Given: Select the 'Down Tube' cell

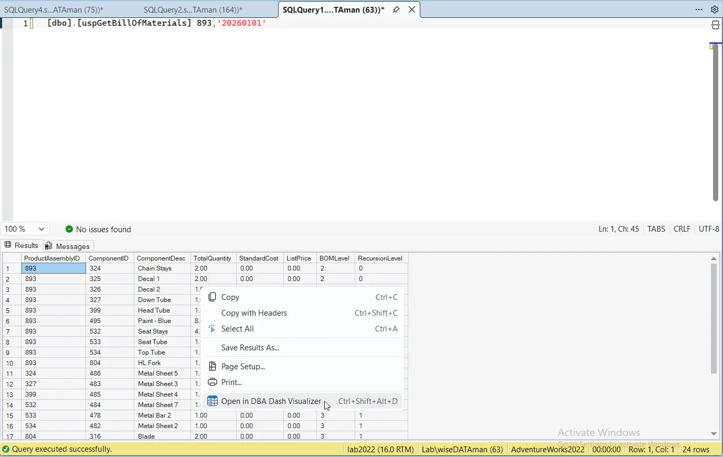Looking at the screenshot, I should pyautogui.click(x=162, y=300).
